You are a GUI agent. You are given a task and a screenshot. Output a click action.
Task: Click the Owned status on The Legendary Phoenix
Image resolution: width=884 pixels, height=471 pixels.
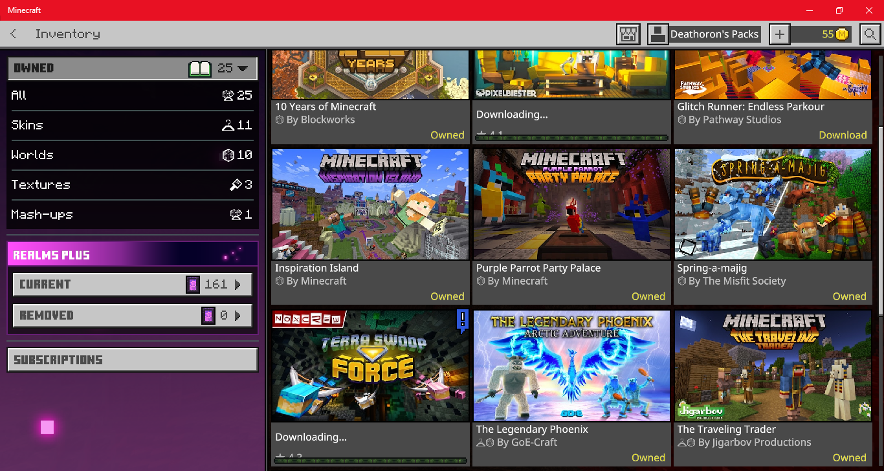(648, 457)
